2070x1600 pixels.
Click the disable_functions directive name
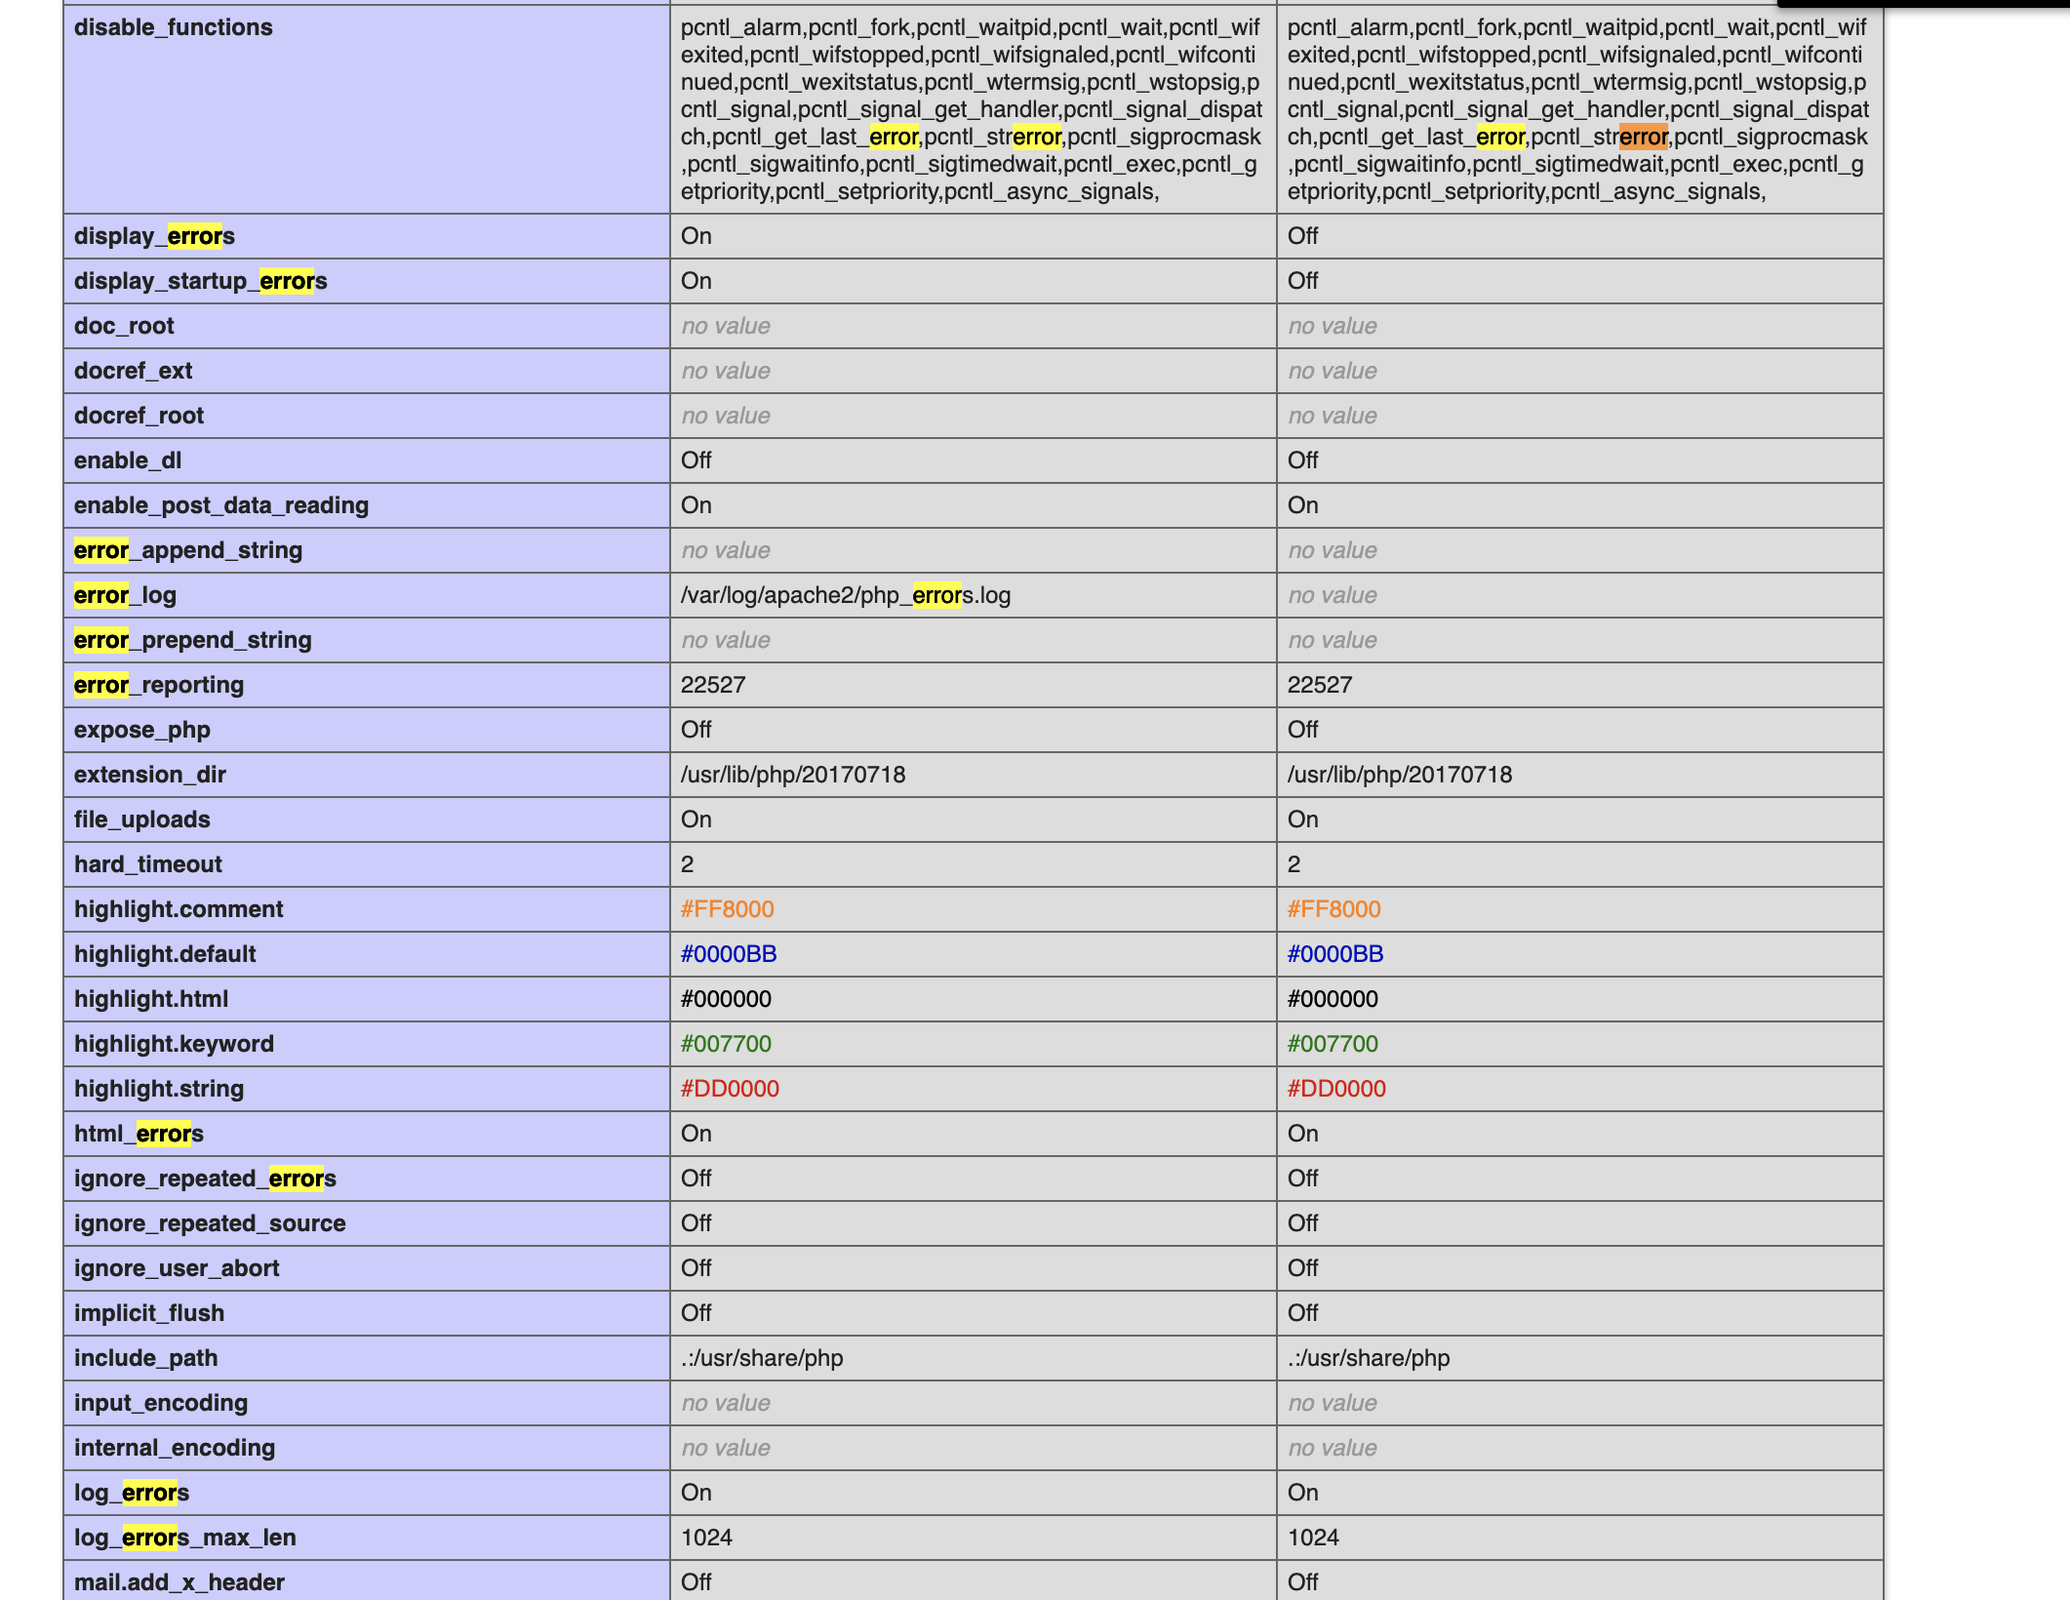[174, 27]
